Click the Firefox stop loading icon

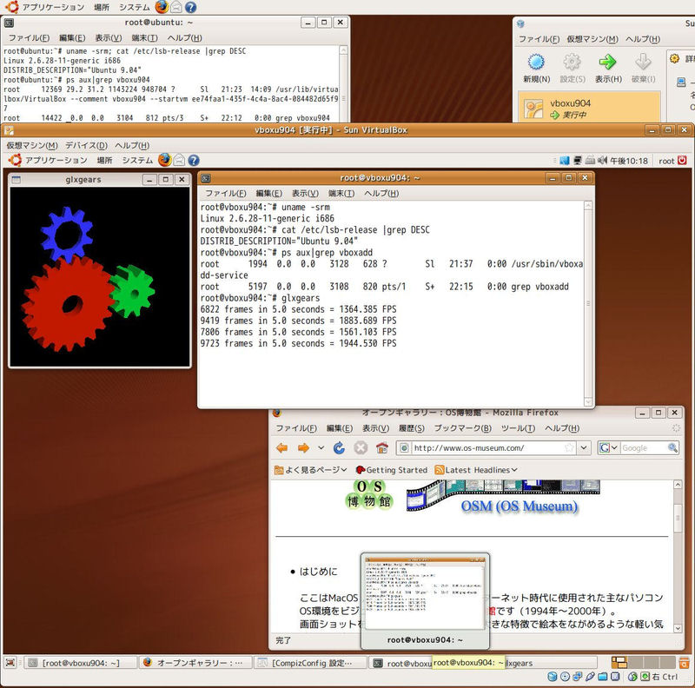pyautogui.click(x=361, y=447)
